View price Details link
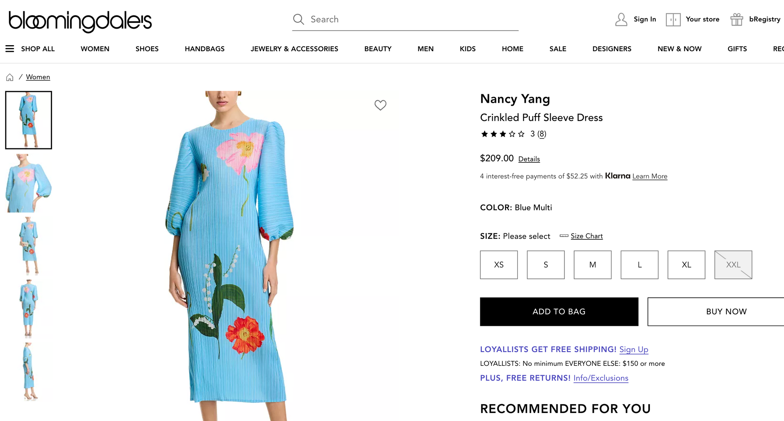The height and width of the screenshot is (421, 784). (x=529, y=159)
